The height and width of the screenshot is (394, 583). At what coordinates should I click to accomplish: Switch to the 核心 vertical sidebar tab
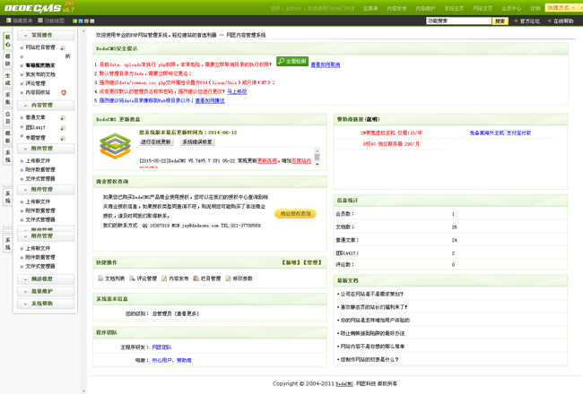tap(8, 41)
